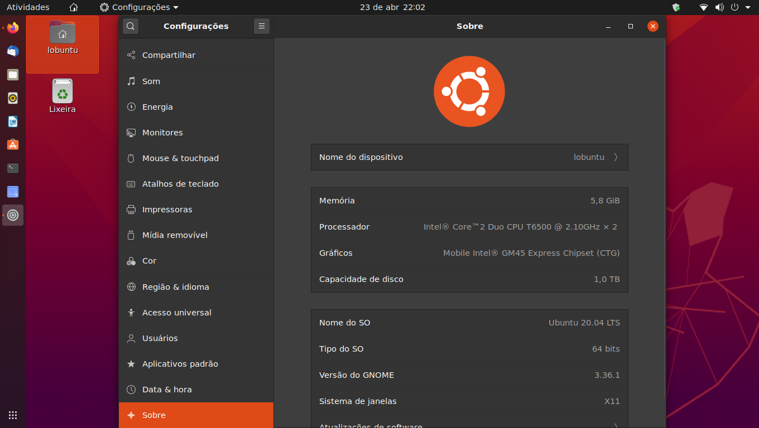The height and width of the screenshot is (428, 759).
Task: Click the Cor settings icon
Action: (x=130, y=260)
